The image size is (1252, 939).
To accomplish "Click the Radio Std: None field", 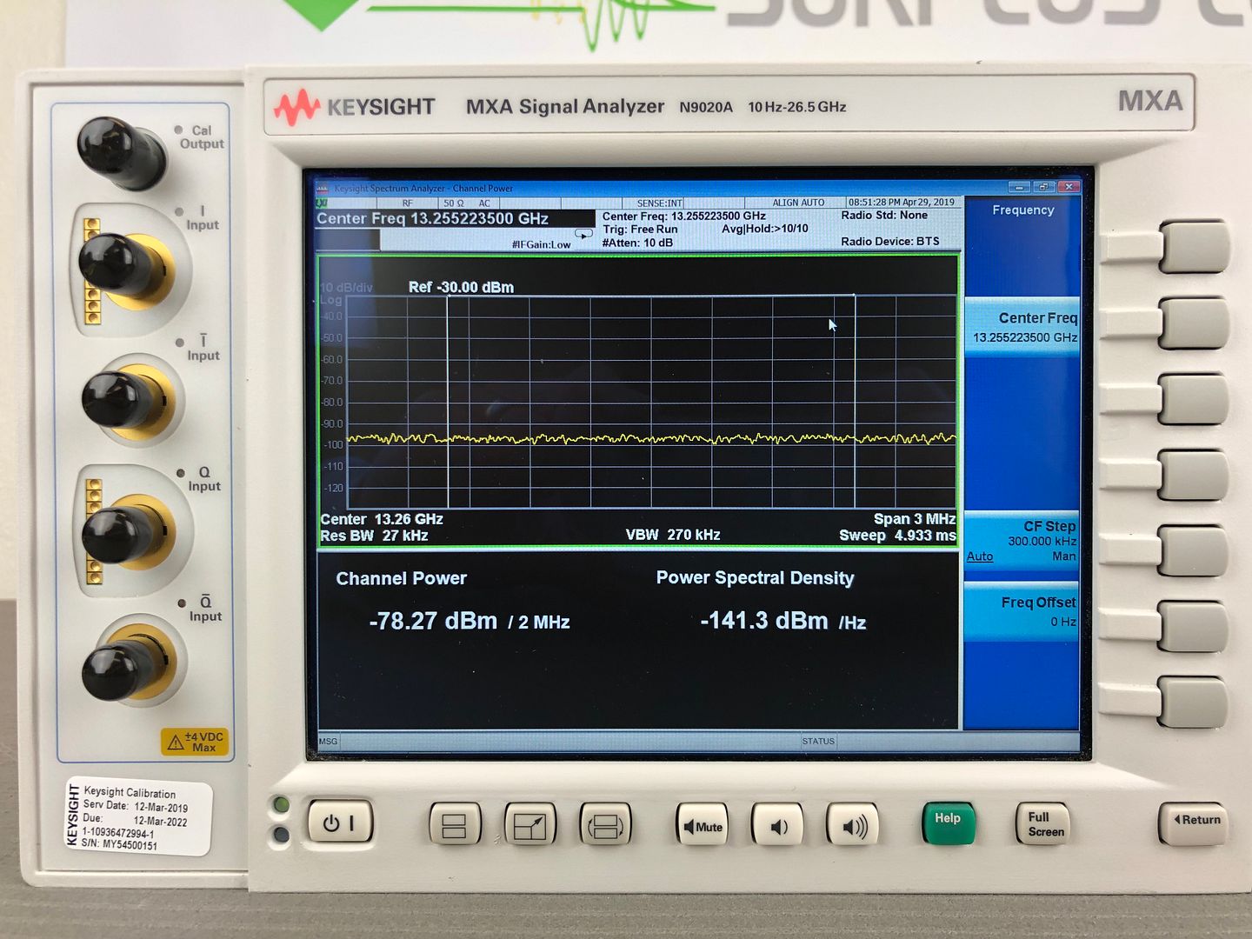I will (x=884, y=216).
